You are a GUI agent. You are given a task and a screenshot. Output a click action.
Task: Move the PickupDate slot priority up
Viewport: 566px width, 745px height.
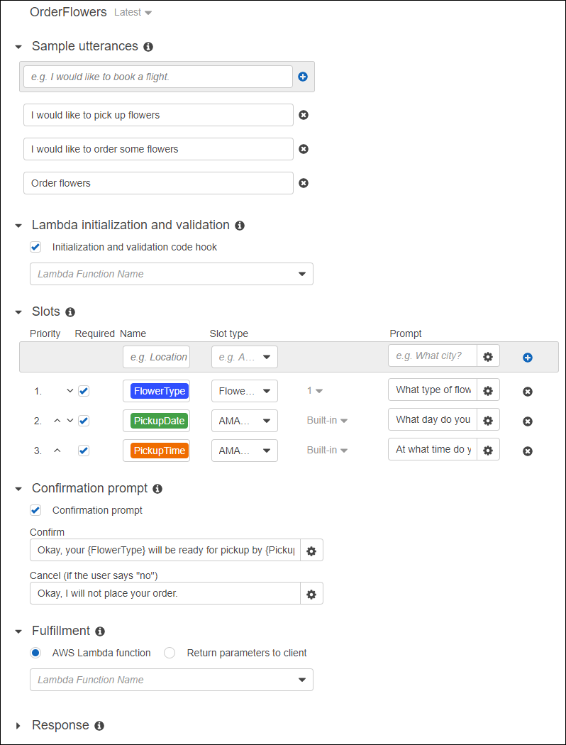57,420
